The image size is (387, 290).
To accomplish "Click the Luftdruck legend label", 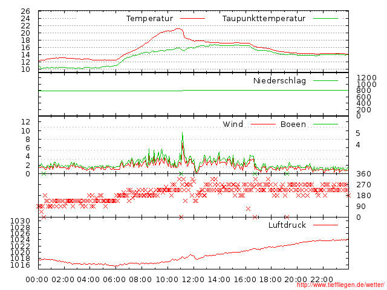I will pos(287,225).
